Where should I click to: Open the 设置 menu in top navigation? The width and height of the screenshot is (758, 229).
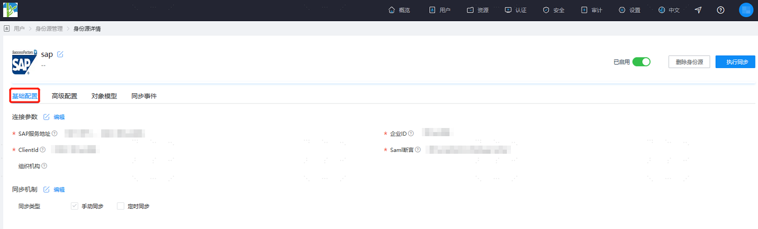coord(629,10)
